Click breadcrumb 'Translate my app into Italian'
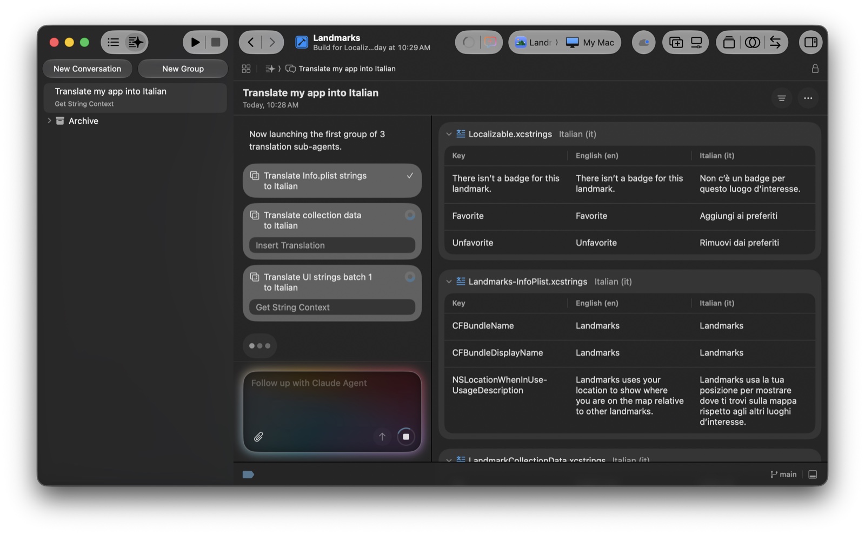Viewport: 865px width, 535px height. [x=347, y=69]
